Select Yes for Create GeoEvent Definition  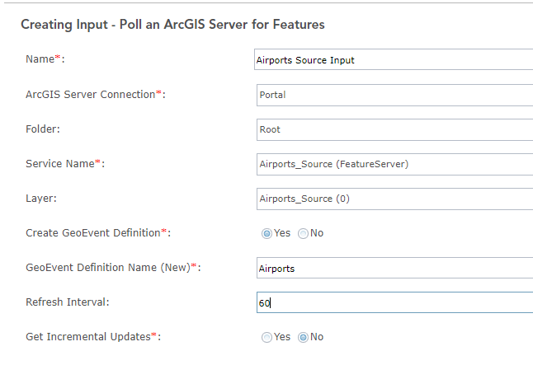pyautogui.click(x=267, y=233)
